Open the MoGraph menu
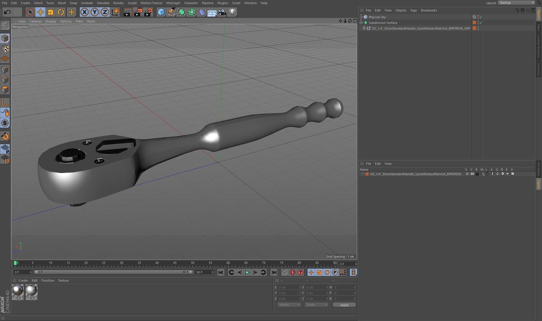Screen dimensions: 542x321 tap(173, 3)
